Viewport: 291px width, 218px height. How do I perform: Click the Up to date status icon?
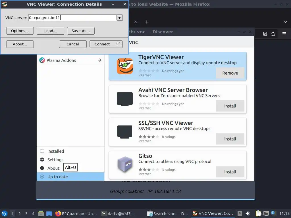42,177
